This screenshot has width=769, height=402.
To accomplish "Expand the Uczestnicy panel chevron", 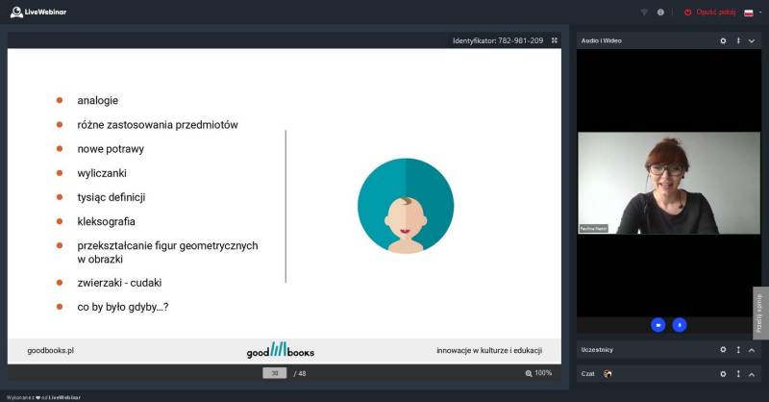I will pyautogui.click(x=752, y=349).
